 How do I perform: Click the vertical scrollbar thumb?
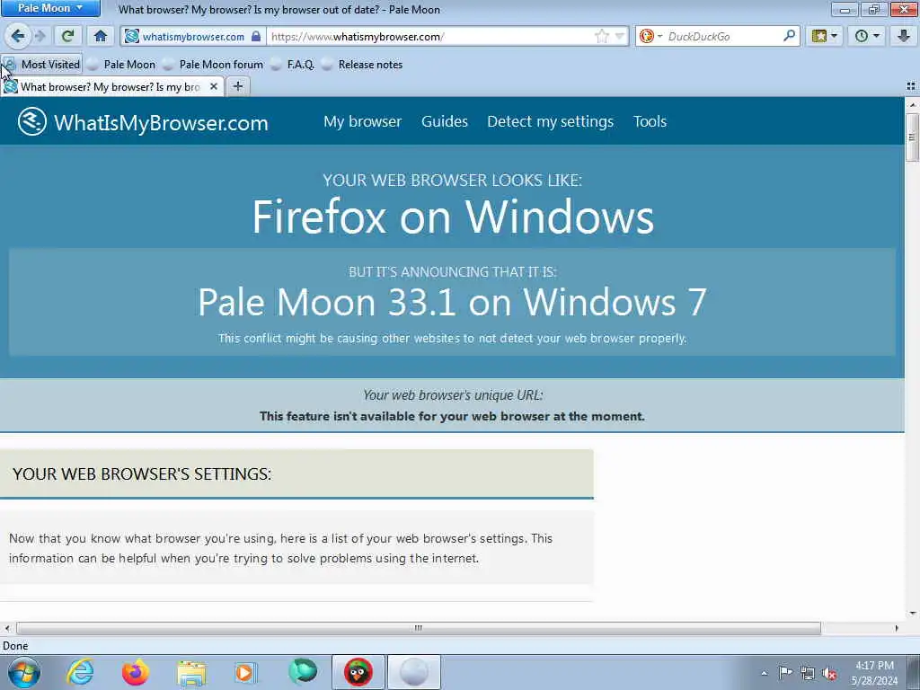912,137
